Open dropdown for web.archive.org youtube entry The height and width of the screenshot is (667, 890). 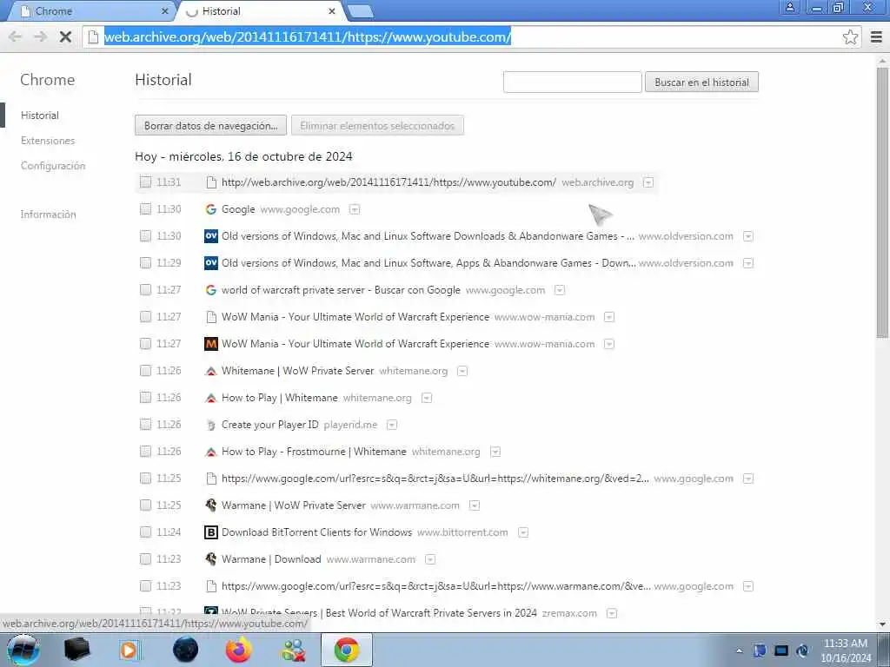tap(648, 182)
